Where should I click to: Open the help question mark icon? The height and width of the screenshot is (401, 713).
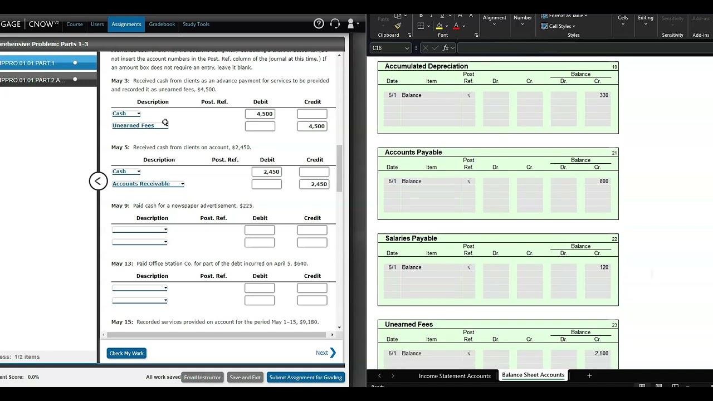[x=319, y=24]
